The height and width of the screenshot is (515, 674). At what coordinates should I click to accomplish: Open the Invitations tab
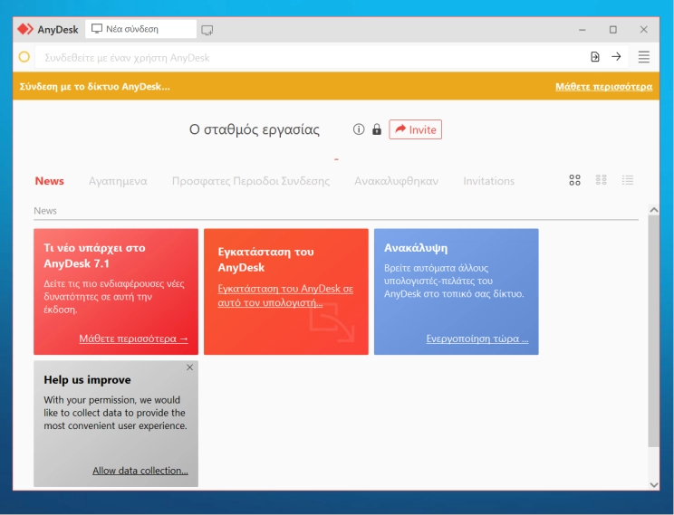(x=488, y=181)
